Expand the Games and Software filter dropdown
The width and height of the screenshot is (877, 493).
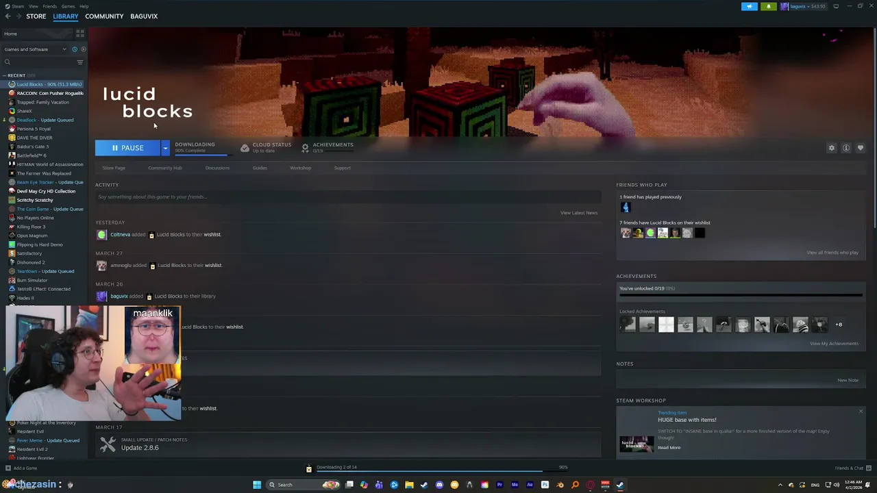(x=36, y=49)
